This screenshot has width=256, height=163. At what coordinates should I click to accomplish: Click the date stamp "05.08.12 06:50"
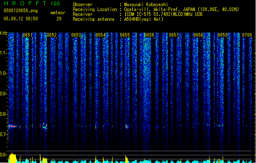21,19
